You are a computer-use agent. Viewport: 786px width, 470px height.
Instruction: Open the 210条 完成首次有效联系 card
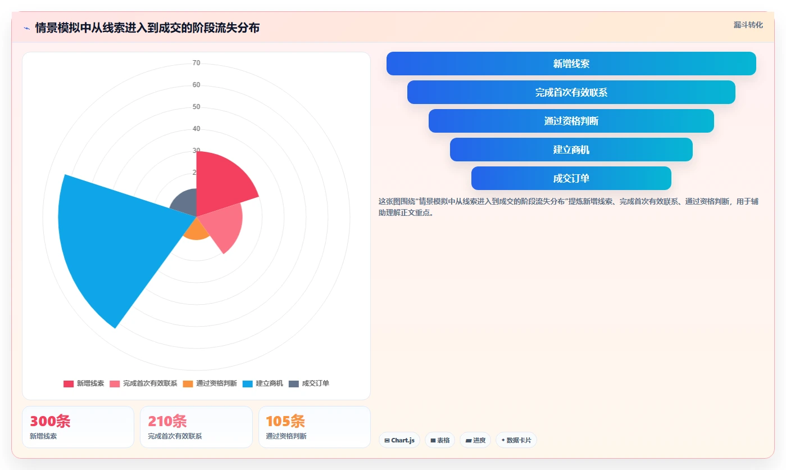click(196, 427)
